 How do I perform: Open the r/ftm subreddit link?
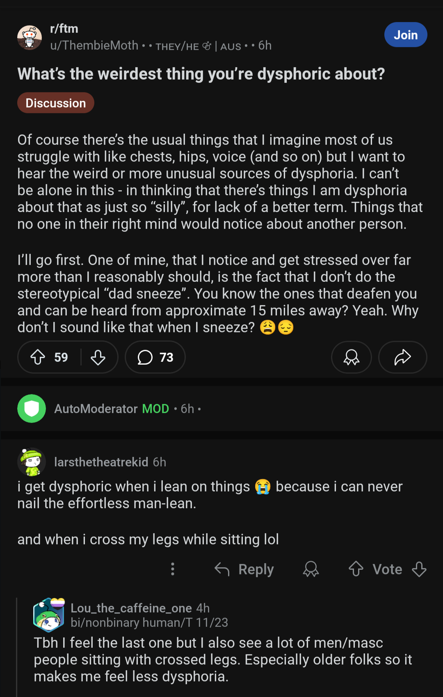point(64,29)
